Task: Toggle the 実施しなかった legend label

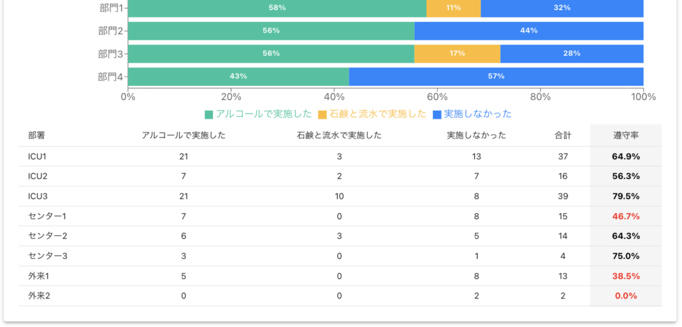Action: 478,114
